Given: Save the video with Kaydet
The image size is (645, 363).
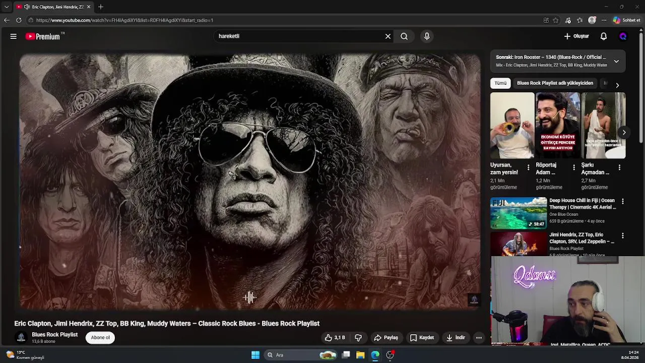Looking at the screenshot, I should [x=422, y=338].
